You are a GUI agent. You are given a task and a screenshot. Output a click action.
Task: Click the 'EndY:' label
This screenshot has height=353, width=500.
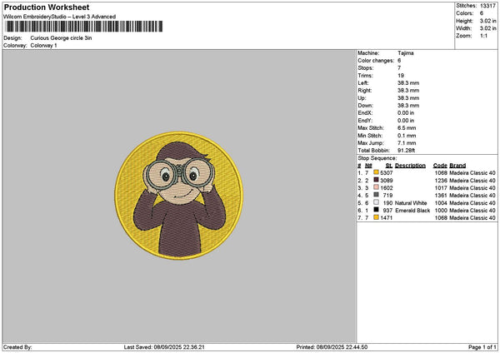point(365,121)
